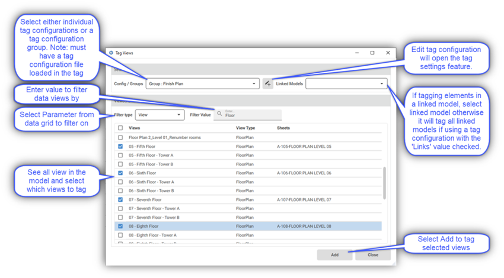This screenshot has height=278, width=504.
Task: Select sheet A-108-FLOOR PLAN LEVEL 08 cell
Action: tap(304, 227)
